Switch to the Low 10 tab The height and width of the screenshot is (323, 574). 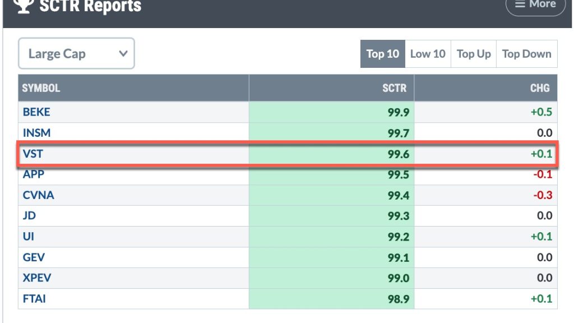pyautogui.click(x=428, y=54)
